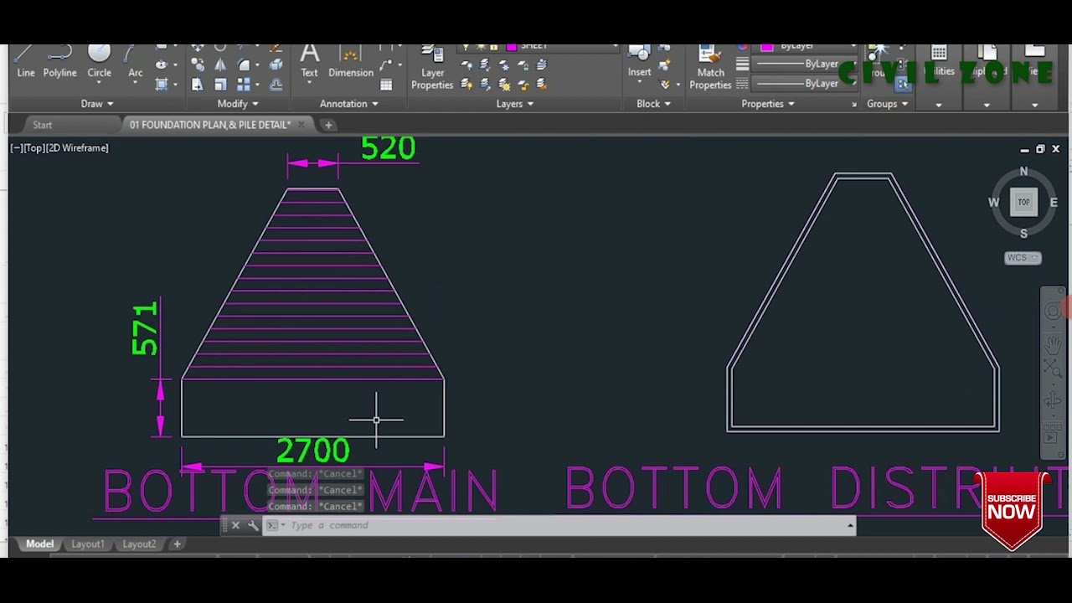Select the Line draw tool
1072x603 pixels.
click(x=26, y=63)
